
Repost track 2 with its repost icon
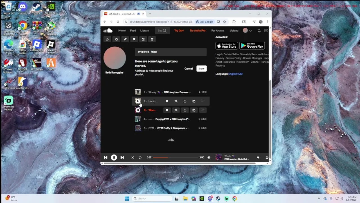(x=176, y=101)
